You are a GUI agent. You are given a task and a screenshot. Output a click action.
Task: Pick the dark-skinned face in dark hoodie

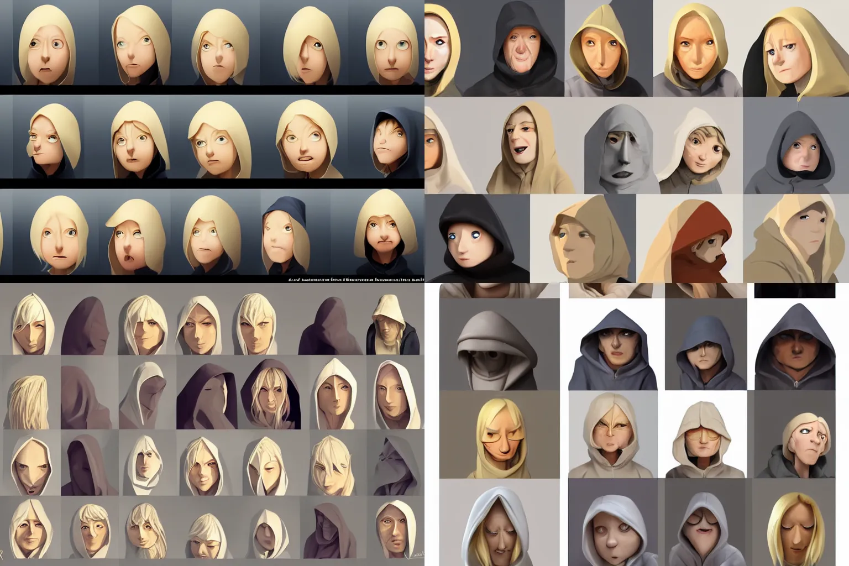(796, 347)
